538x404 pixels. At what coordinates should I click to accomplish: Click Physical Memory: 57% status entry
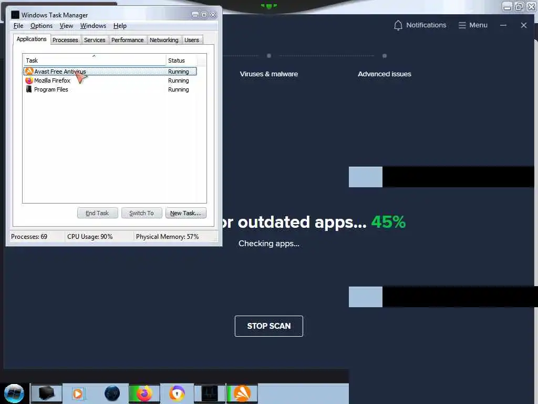point(167,237)
